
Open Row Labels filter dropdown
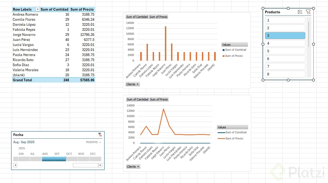pyautogui.click(x=38, y=9)
